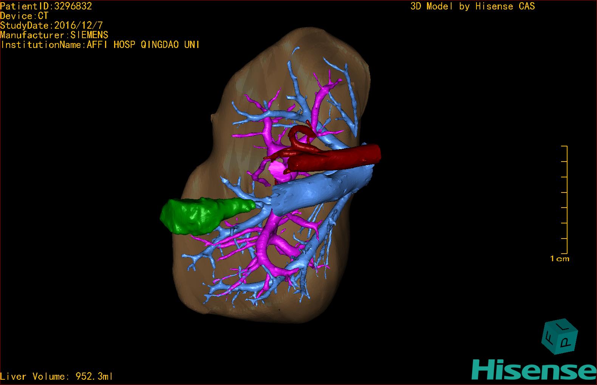Select the green mass on the model
The image size is (597, 385).
pos(196,216)
